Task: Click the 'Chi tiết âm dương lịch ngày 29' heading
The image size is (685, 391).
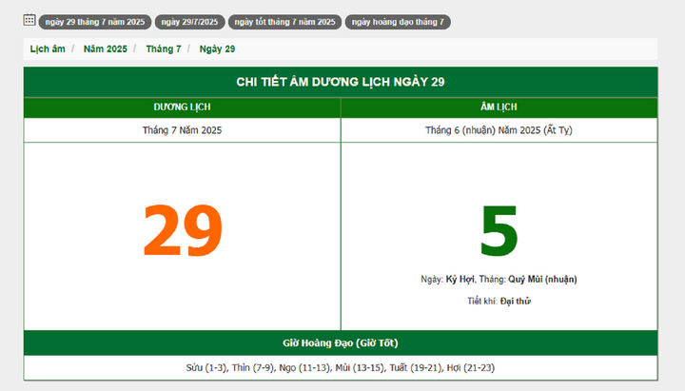Action: (341, 82)
